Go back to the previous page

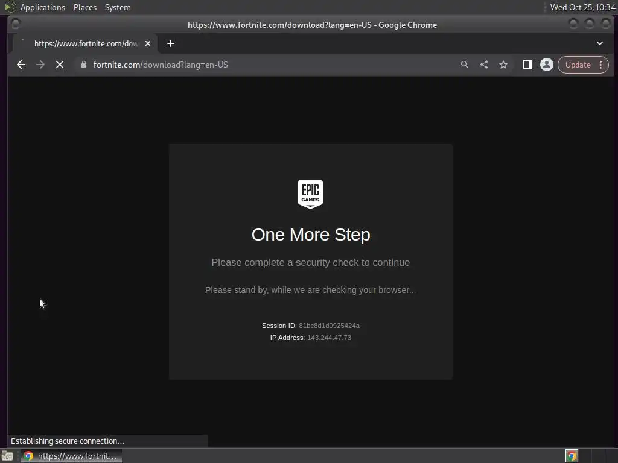coord(21,65)
